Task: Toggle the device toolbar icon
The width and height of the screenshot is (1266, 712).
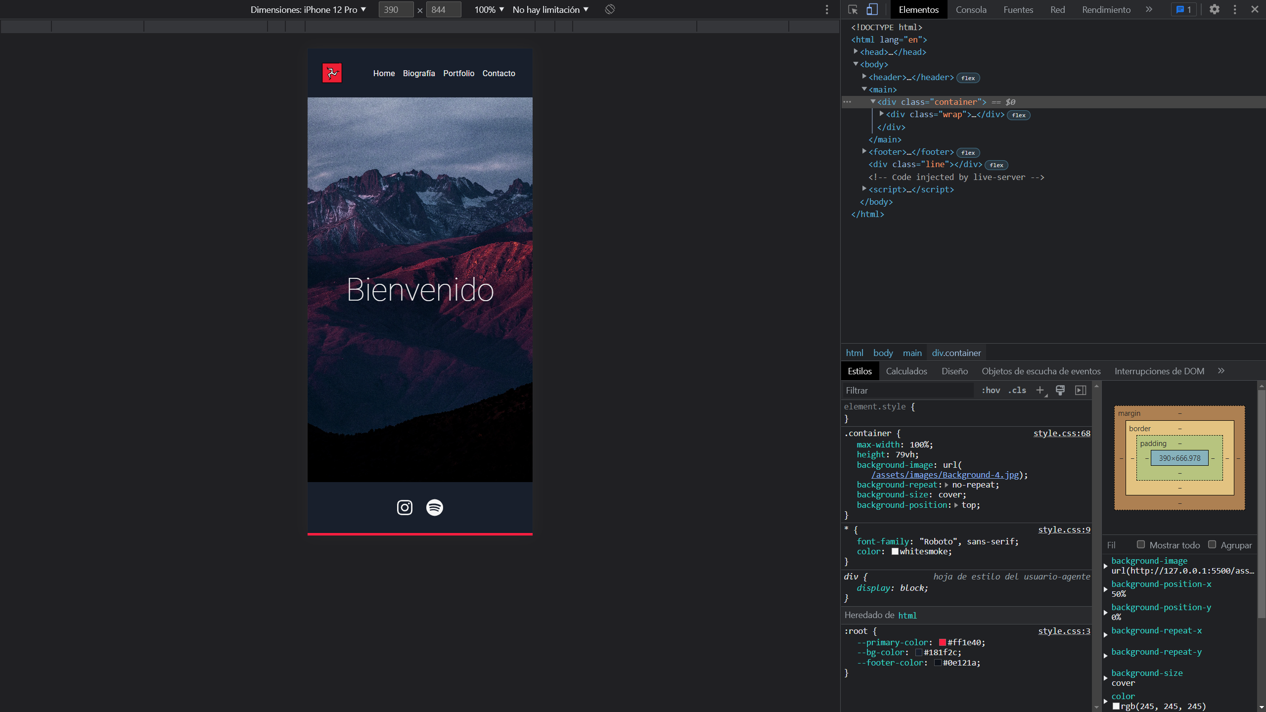Action: coord(872,9)
